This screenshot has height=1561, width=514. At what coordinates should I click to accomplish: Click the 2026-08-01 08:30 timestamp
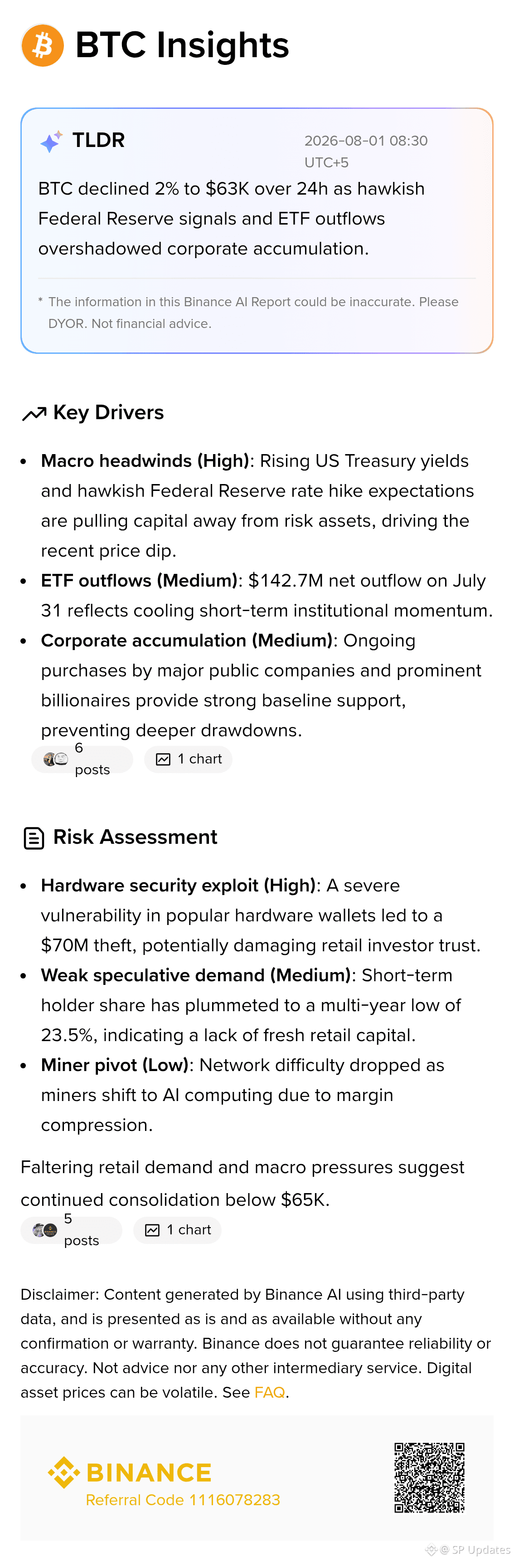click(x=366, y=141)
